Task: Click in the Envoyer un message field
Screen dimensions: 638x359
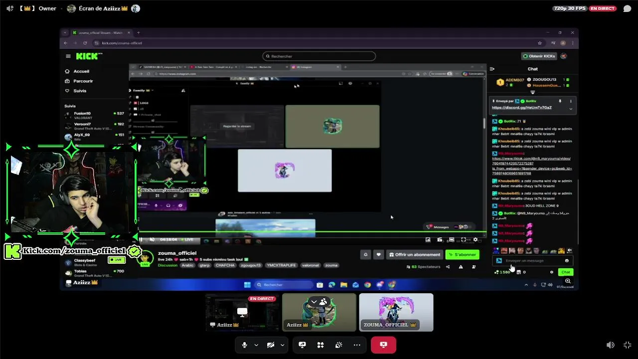Action: coord(532,261)
